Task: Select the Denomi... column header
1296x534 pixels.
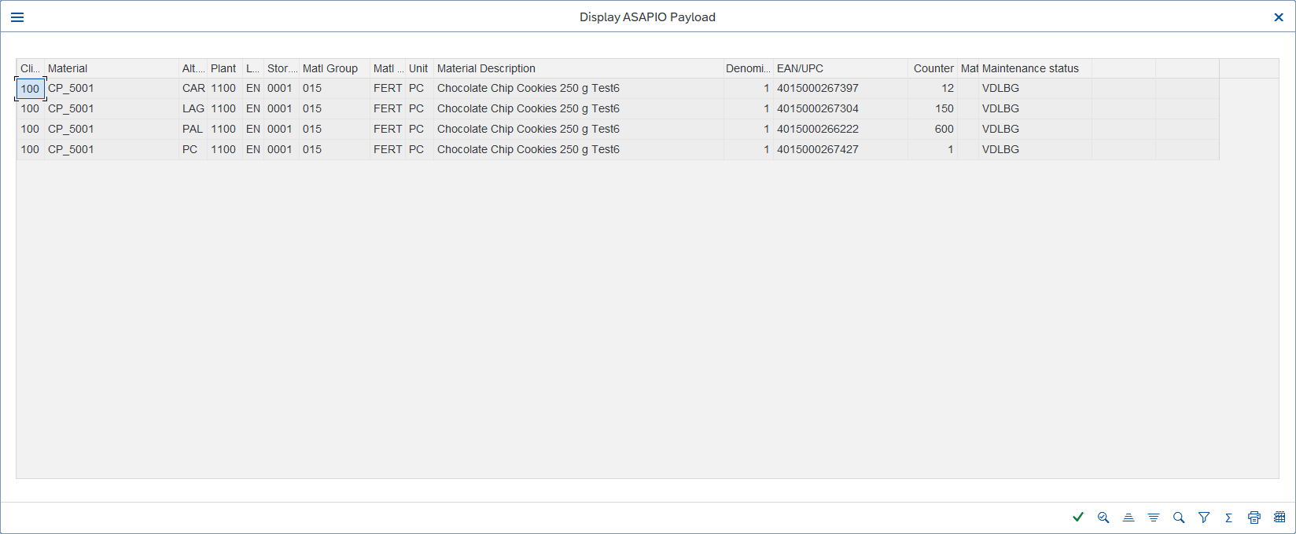Action: 748,68
